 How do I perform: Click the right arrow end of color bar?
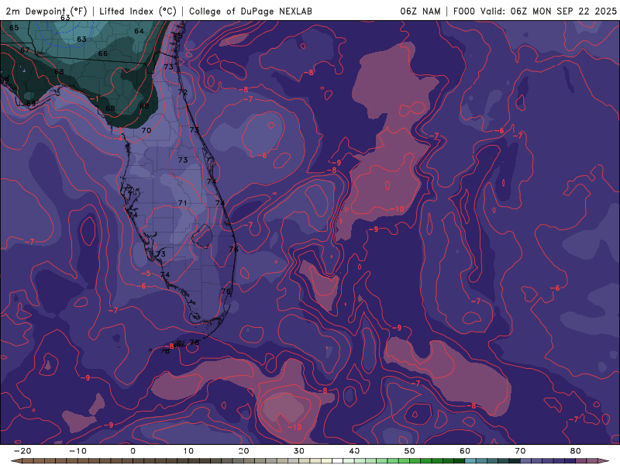point(604,461)
